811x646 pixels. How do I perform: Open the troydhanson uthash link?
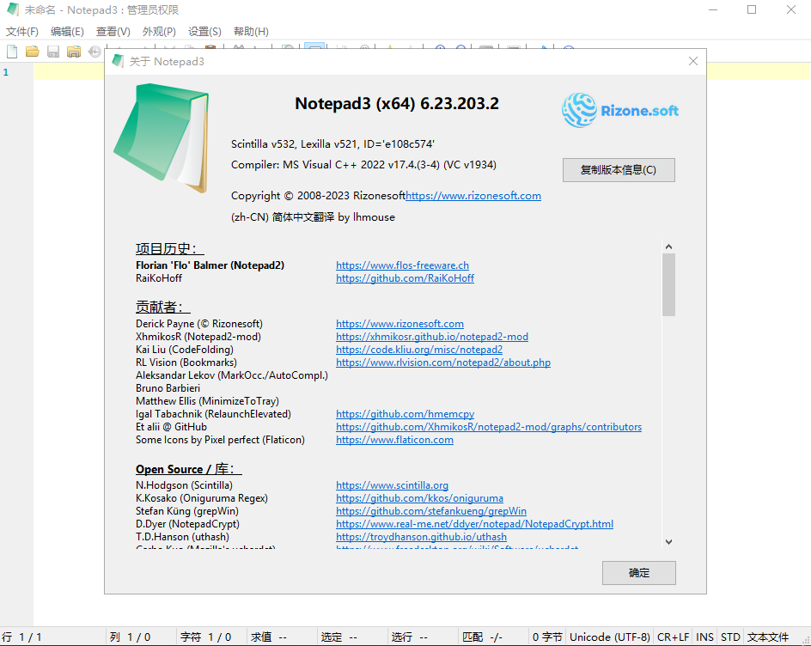pos(422,538)
